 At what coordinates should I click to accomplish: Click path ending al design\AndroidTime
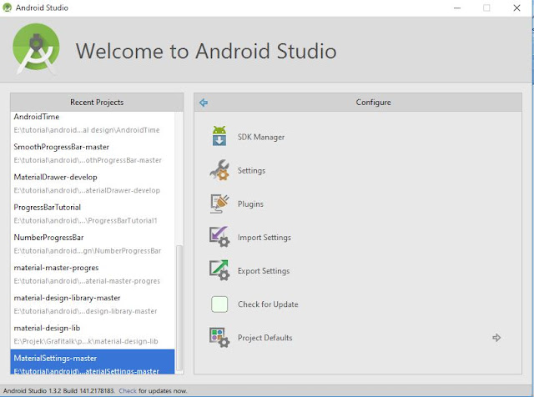pyautogui.click(x=87, y=130)
